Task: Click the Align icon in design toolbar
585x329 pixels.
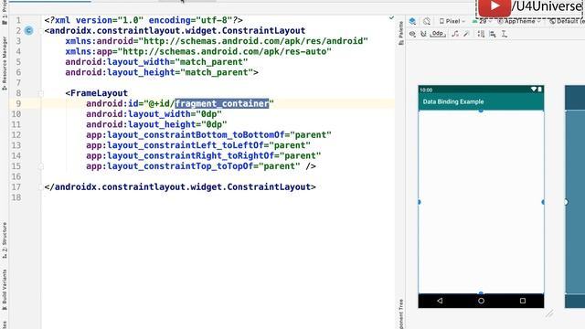Action: click(493, 34)
